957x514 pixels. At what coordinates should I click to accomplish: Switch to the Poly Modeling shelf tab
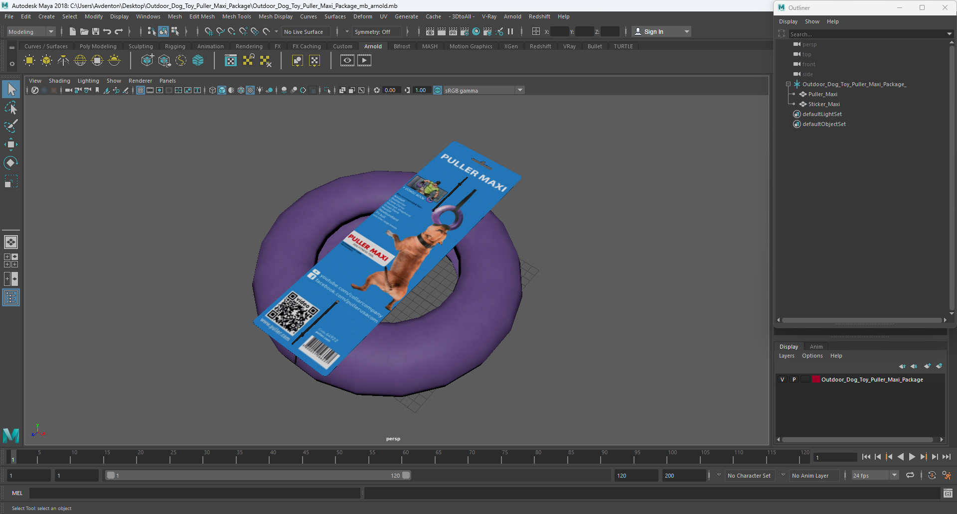click(x=98, y=46)
